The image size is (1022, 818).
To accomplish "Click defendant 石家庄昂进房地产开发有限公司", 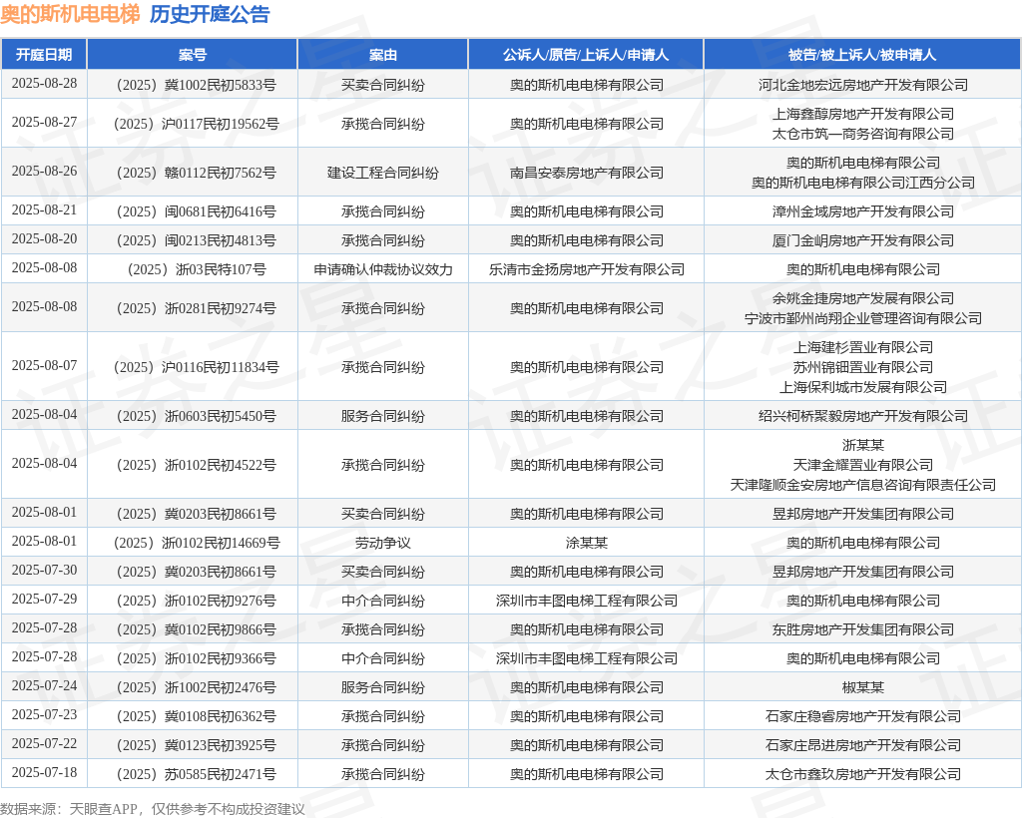I will pos(862,745).
